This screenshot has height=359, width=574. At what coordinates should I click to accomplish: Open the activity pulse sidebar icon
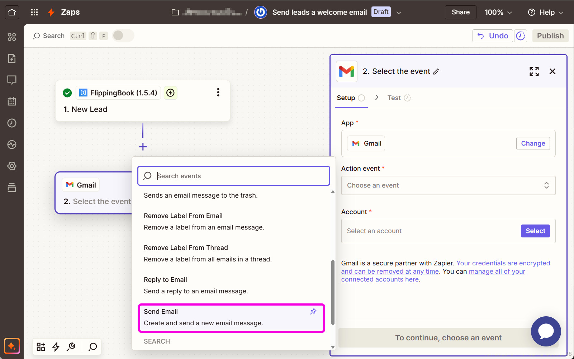click(12, 145)
